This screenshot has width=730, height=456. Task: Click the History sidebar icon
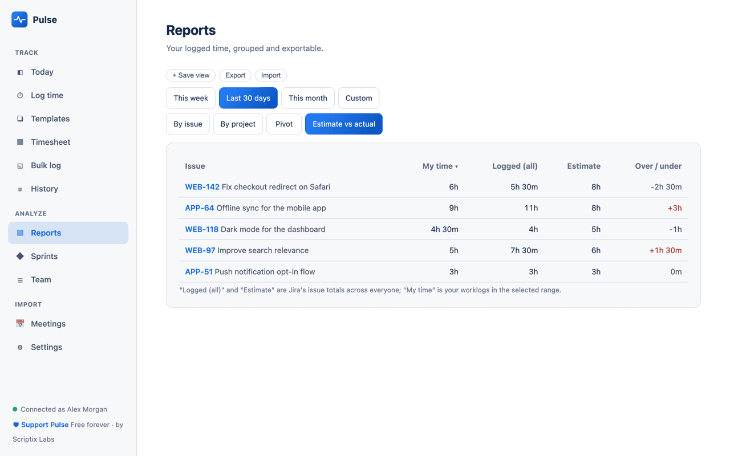click(20, 189)
